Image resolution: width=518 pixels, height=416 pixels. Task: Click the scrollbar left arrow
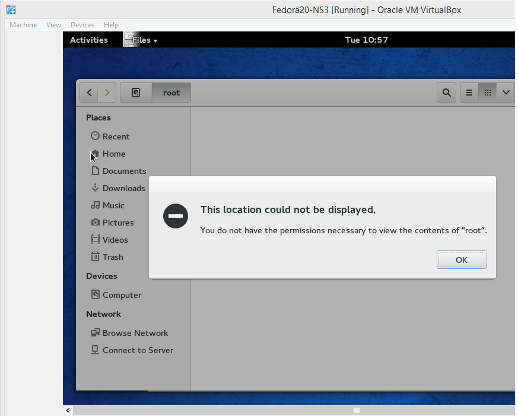click(x=68, y=411)
